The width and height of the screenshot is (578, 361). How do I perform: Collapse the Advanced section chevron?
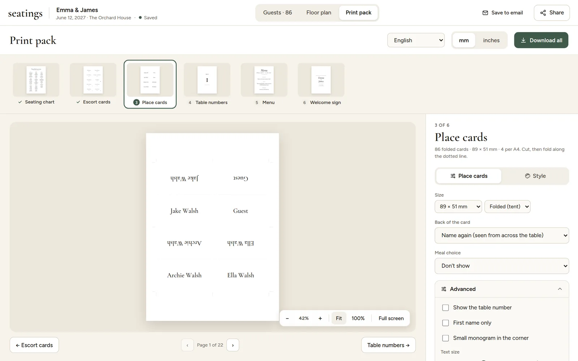560,289
